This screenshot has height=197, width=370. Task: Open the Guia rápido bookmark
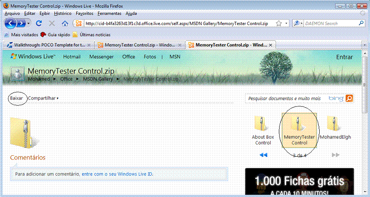tap(55, 34)
